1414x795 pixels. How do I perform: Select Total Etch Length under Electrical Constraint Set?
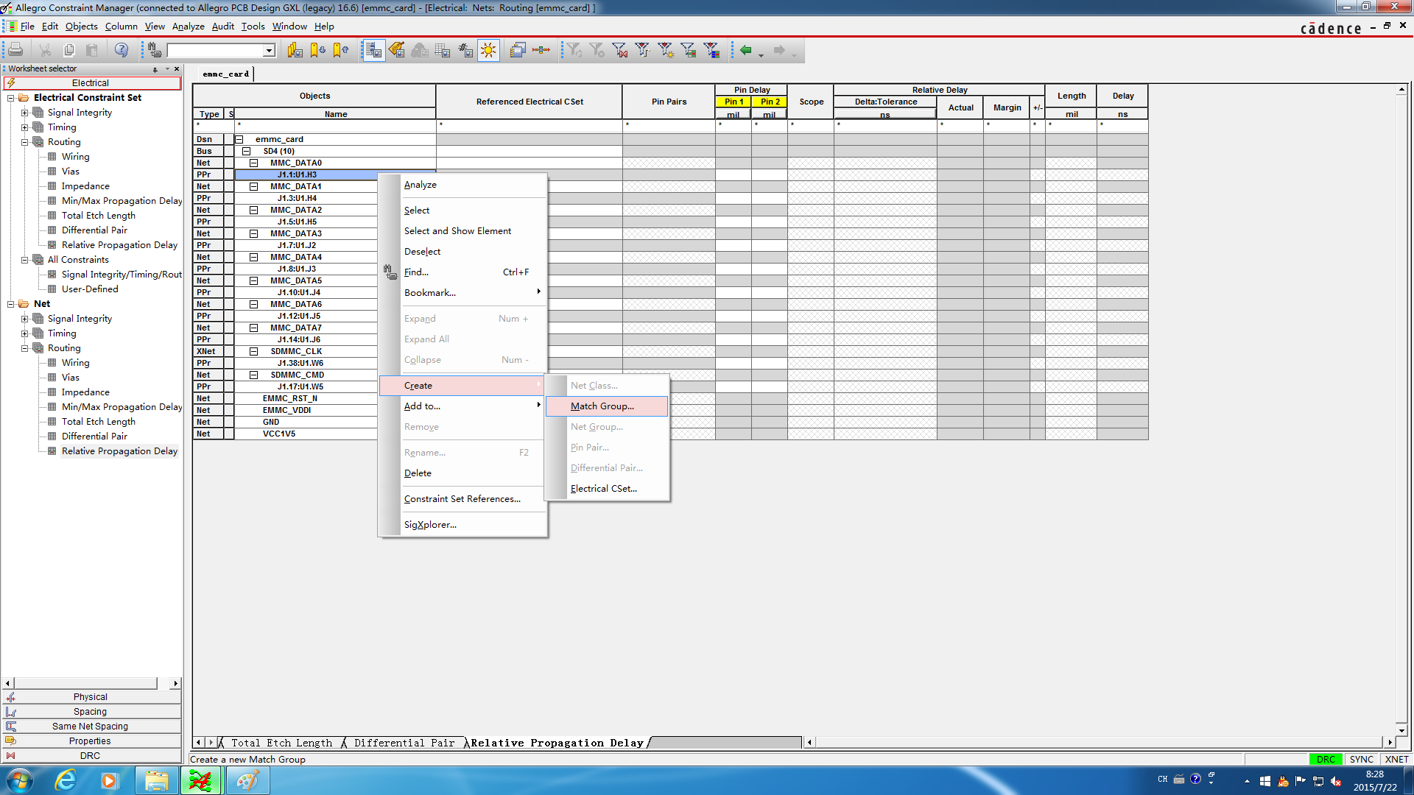pos(98,216)
